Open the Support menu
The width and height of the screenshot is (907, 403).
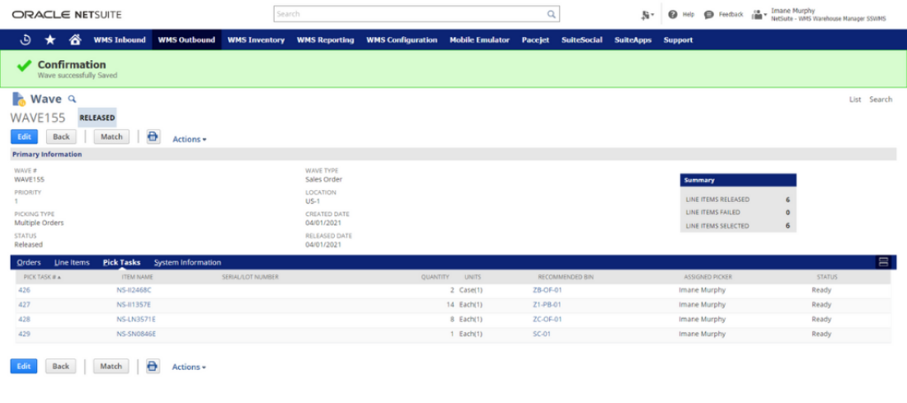678,40
